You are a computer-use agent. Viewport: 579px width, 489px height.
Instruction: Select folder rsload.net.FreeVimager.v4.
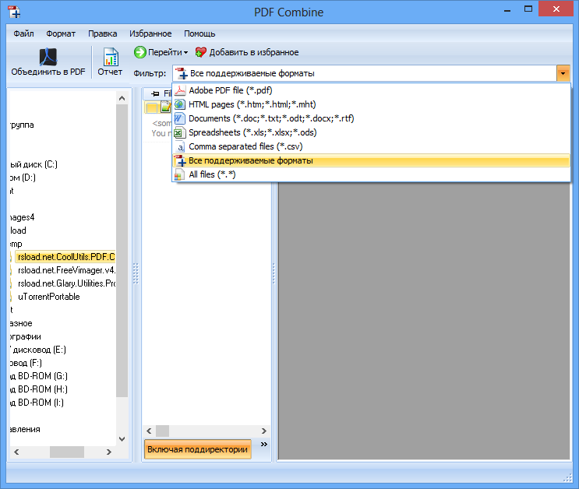(66, 270)
